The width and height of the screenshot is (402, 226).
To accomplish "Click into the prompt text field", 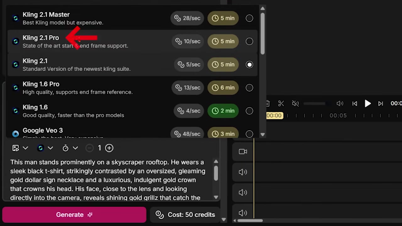I will [x=108, y=180].
